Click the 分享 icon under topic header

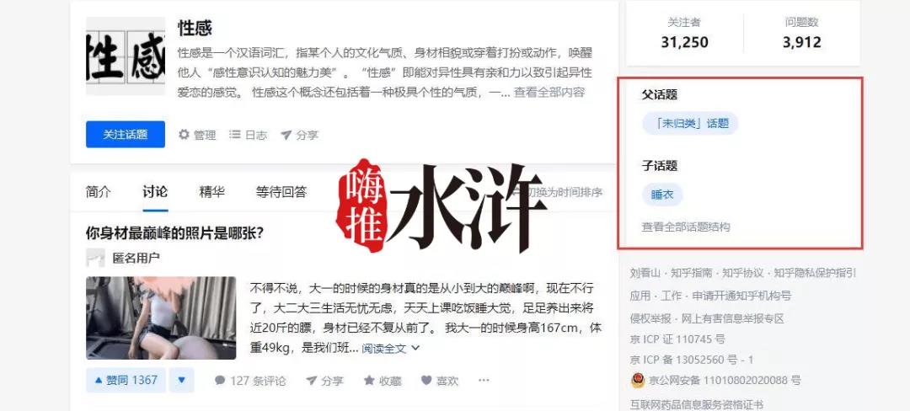(286, 135)
